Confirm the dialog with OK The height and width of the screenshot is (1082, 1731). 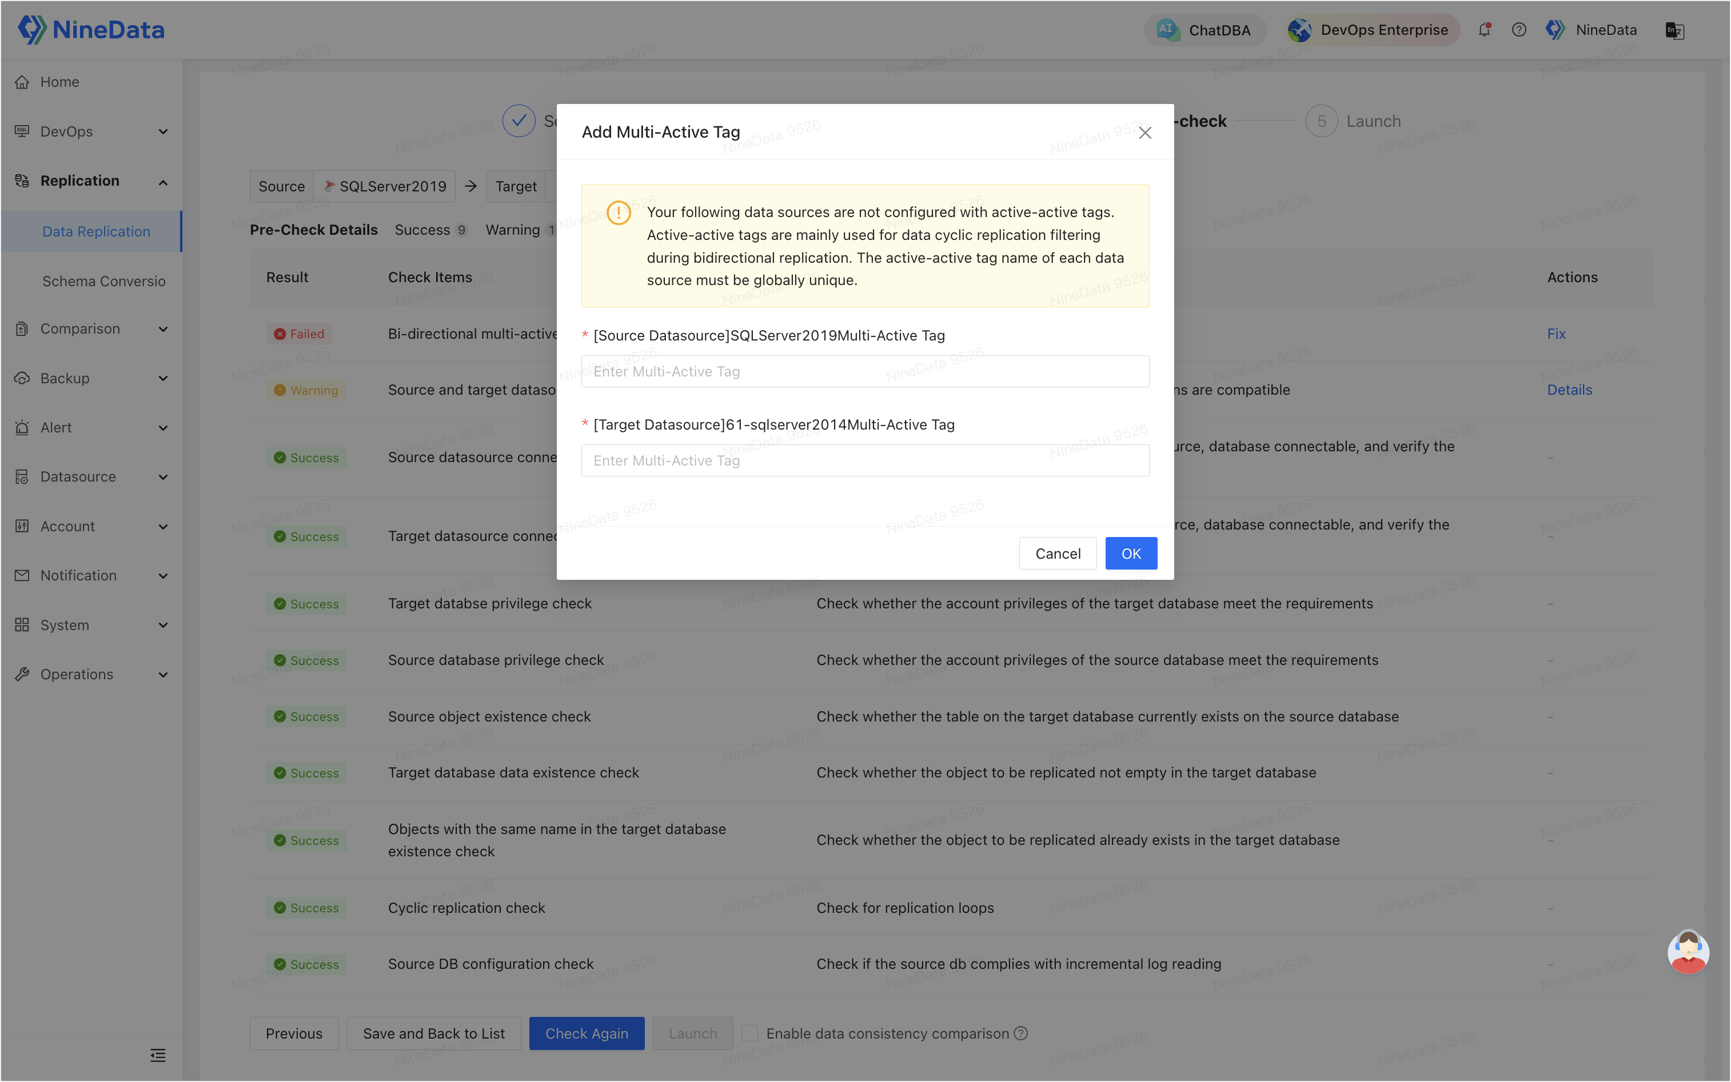pos(1130,553)
